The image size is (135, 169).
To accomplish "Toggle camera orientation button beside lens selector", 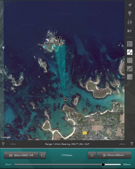I will (x=92, y=155).
